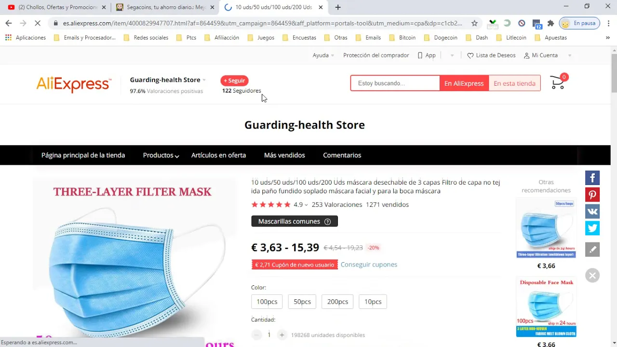The image size is (617, 347).
Task: Click the Mascarillas comunes help icon
Action: (328, 222)
